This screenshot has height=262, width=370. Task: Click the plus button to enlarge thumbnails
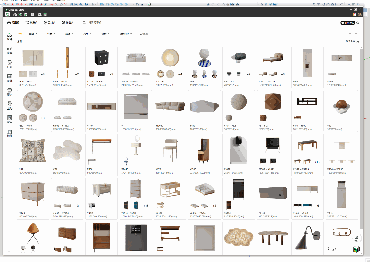click(356, 34)
